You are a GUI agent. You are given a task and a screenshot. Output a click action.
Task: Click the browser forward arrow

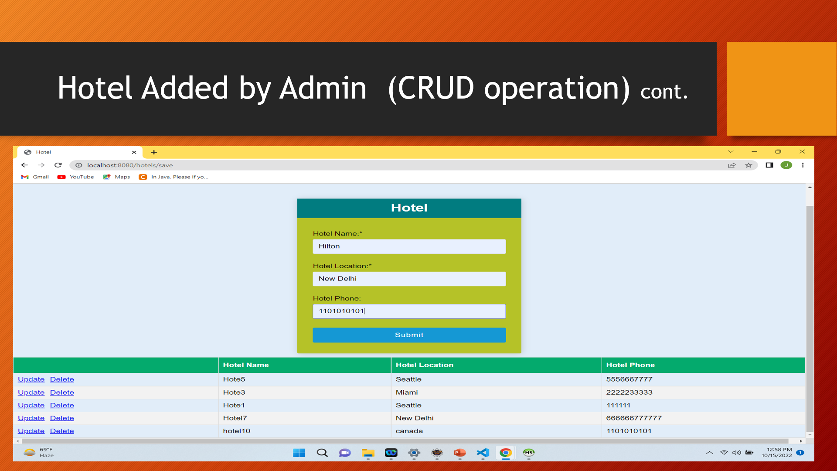tap(41, 165)
